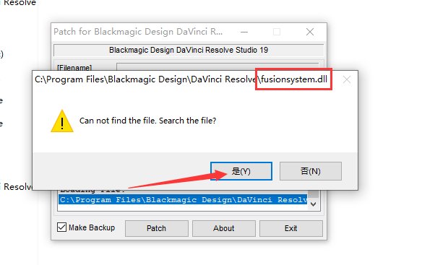The width and height of the screenshot is (422, 265).
Task: Click the 是(Y) yes button
Action: [241, 171]
